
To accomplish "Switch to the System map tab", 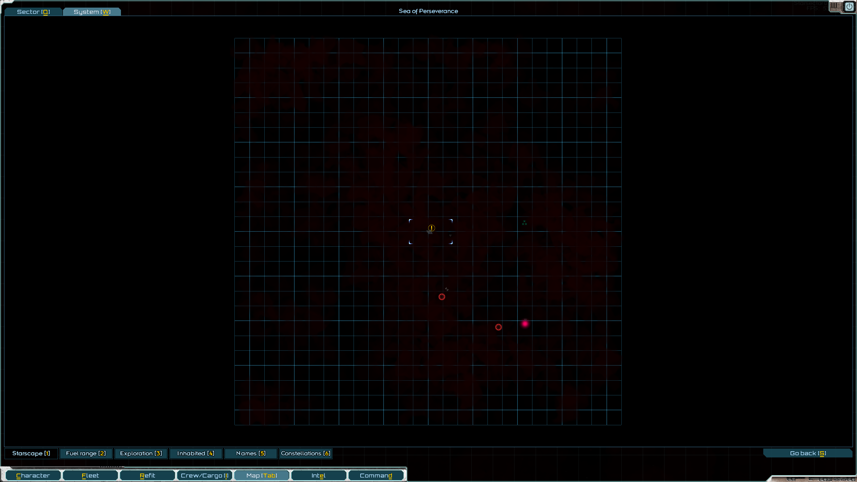I will click(x=92, y=12).
